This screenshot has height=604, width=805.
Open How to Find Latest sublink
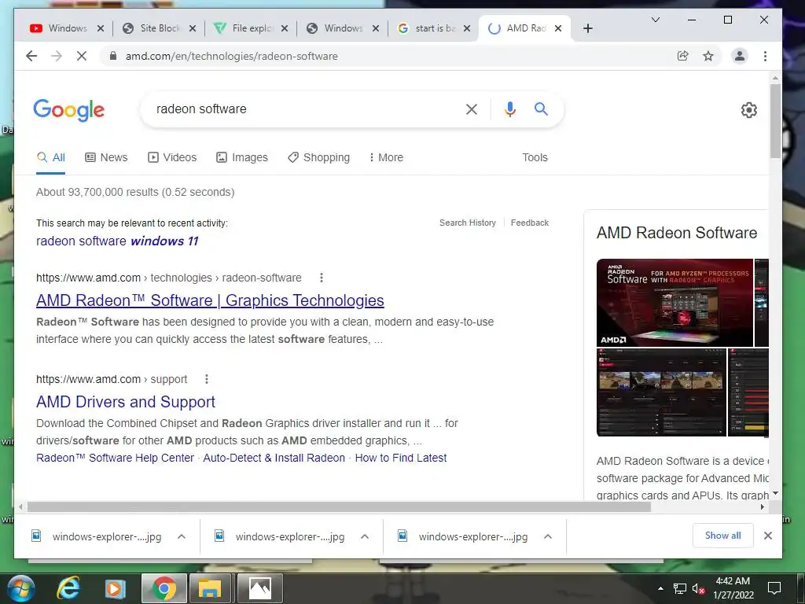[401, 459]
